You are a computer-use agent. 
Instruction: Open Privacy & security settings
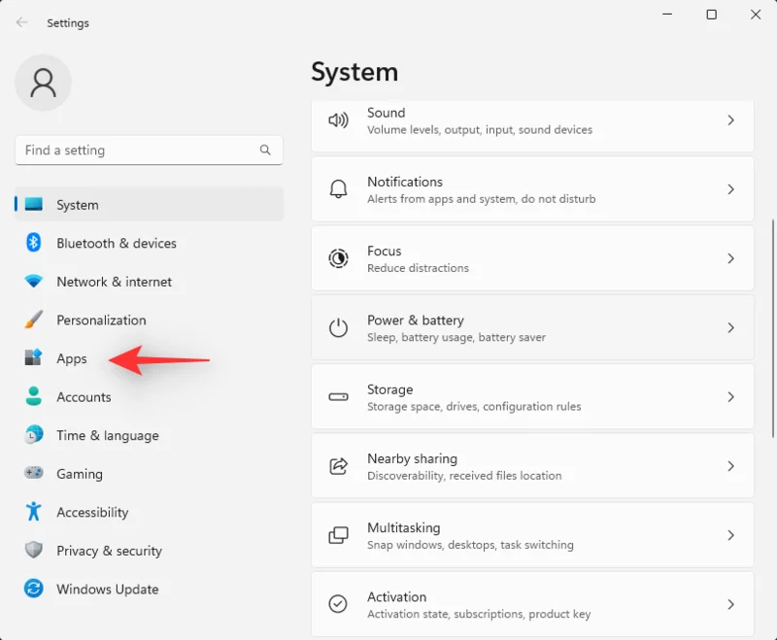(108, 551)
